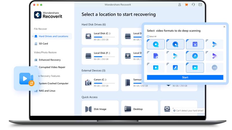
Task: Select the unchecked blue play-button format tile
Action: 156,68
